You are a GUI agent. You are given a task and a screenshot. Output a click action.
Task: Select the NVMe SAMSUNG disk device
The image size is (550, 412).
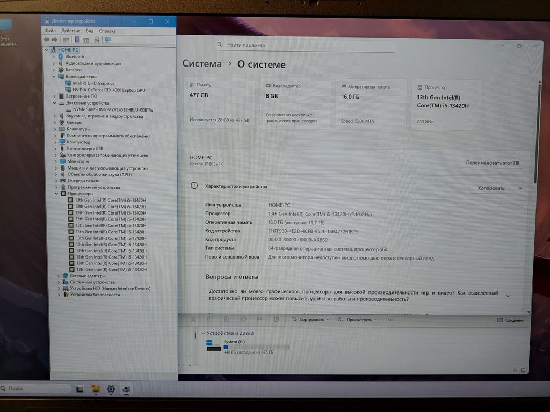(113, 110)
